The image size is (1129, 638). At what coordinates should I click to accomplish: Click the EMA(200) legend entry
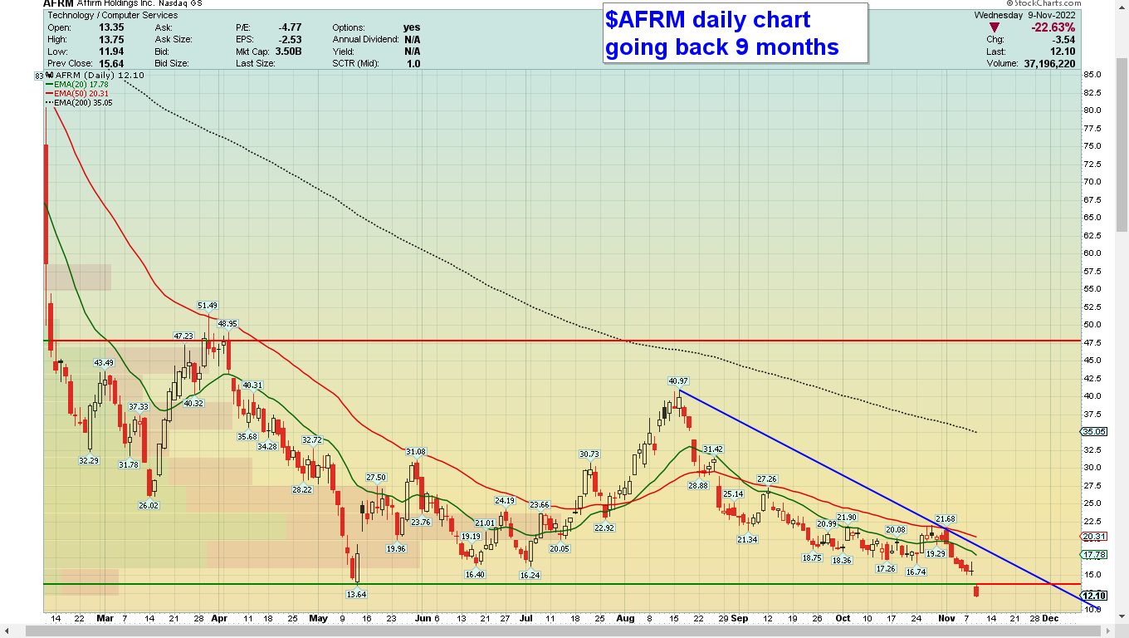tap(79, 102)
